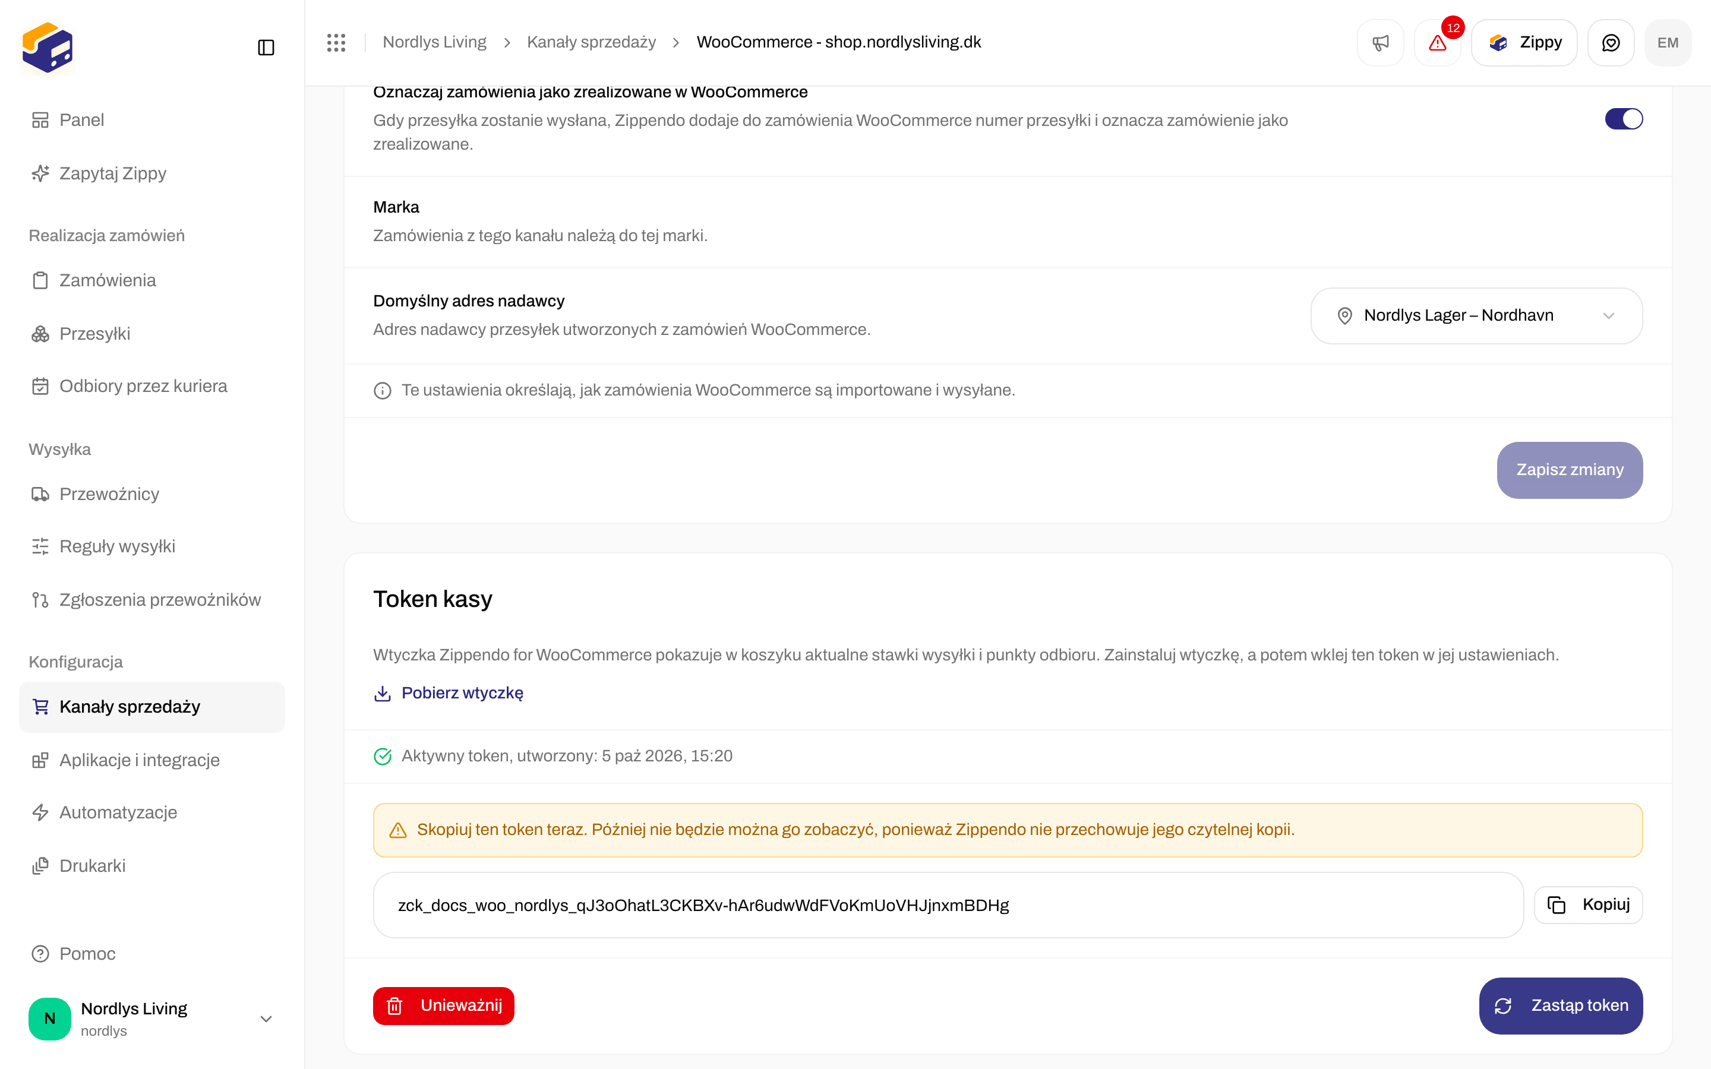Open Zgłoszenia przewoźników
The width and height of the screenshot is (1711, 1069).
[151, 600]
